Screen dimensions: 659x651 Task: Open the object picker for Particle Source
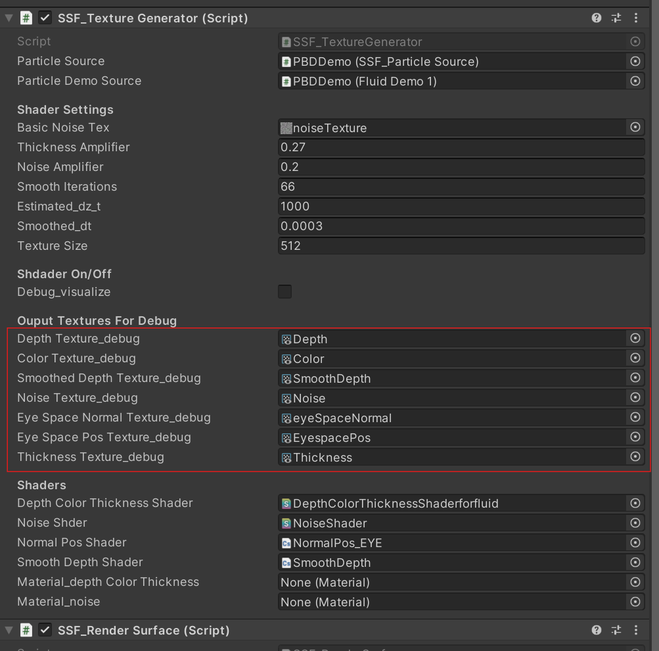pyautogui.click(x=635, y=61)
